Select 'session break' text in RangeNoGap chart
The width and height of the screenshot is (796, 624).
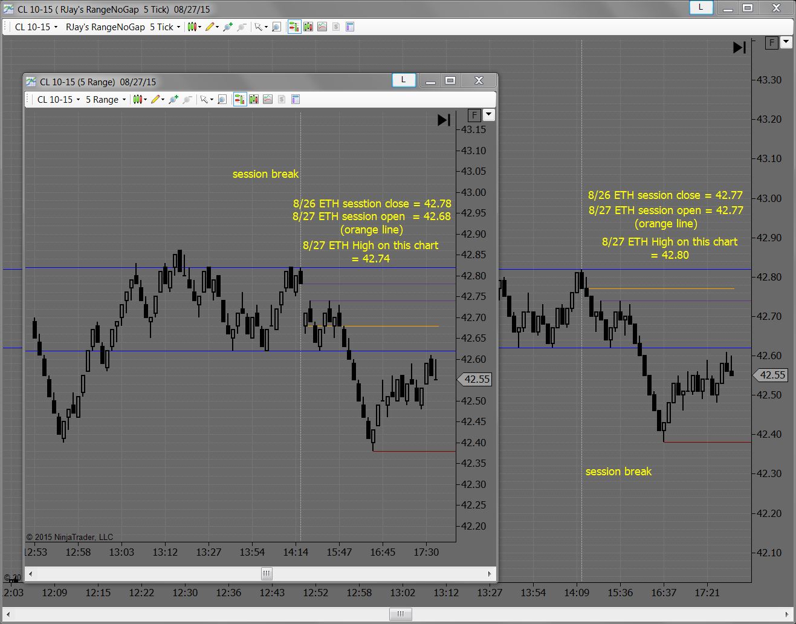click(618, 472)
